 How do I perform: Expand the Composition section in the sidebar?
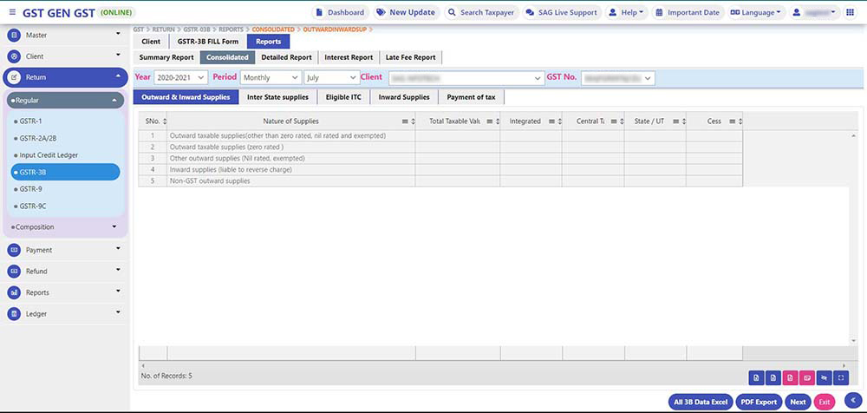pos(65,227)
